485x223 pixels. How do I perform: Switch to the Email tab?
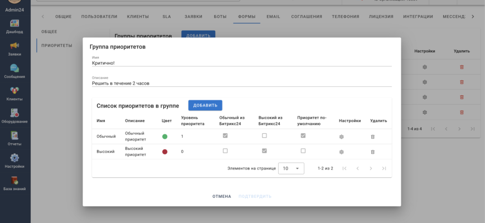coord(273,17)
